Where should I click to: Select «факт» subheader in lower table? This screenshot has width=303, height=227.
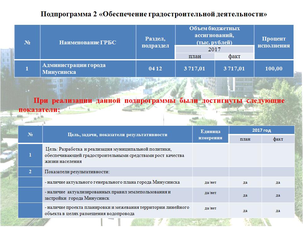point(278,139)
